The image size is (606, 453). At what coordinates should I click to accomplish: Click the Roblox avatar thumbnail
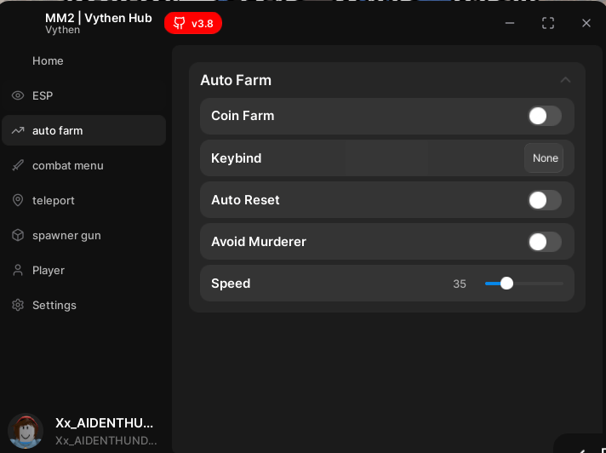point(26,431)
